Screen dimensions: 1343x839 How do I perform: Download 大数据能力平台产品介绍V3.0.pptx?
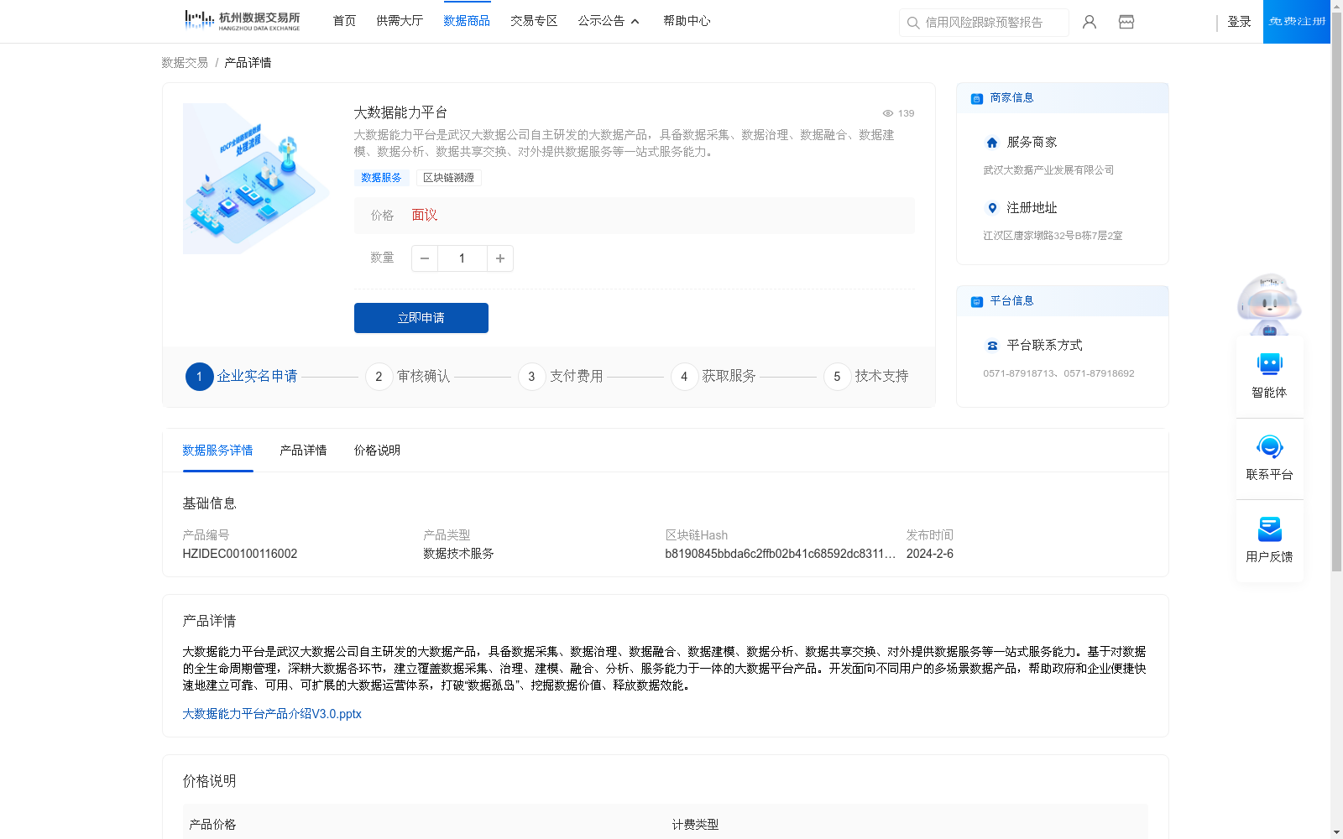point(272,714)
